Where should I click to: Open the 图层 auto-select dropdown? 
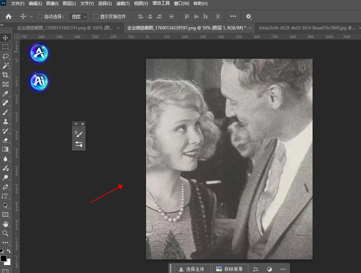click(x=78, y=16)
